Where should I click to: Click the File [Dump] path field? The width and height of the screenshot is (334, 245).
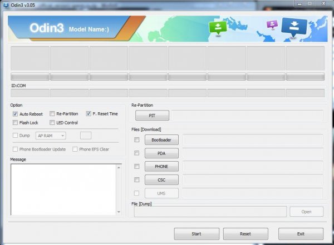pos(210,212)
